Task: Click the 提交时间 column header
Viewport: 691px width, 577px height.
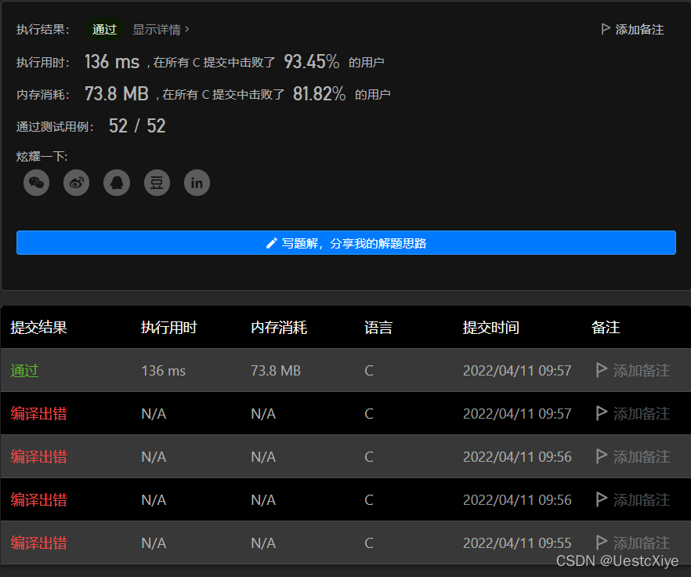Action: coord(491,328)
